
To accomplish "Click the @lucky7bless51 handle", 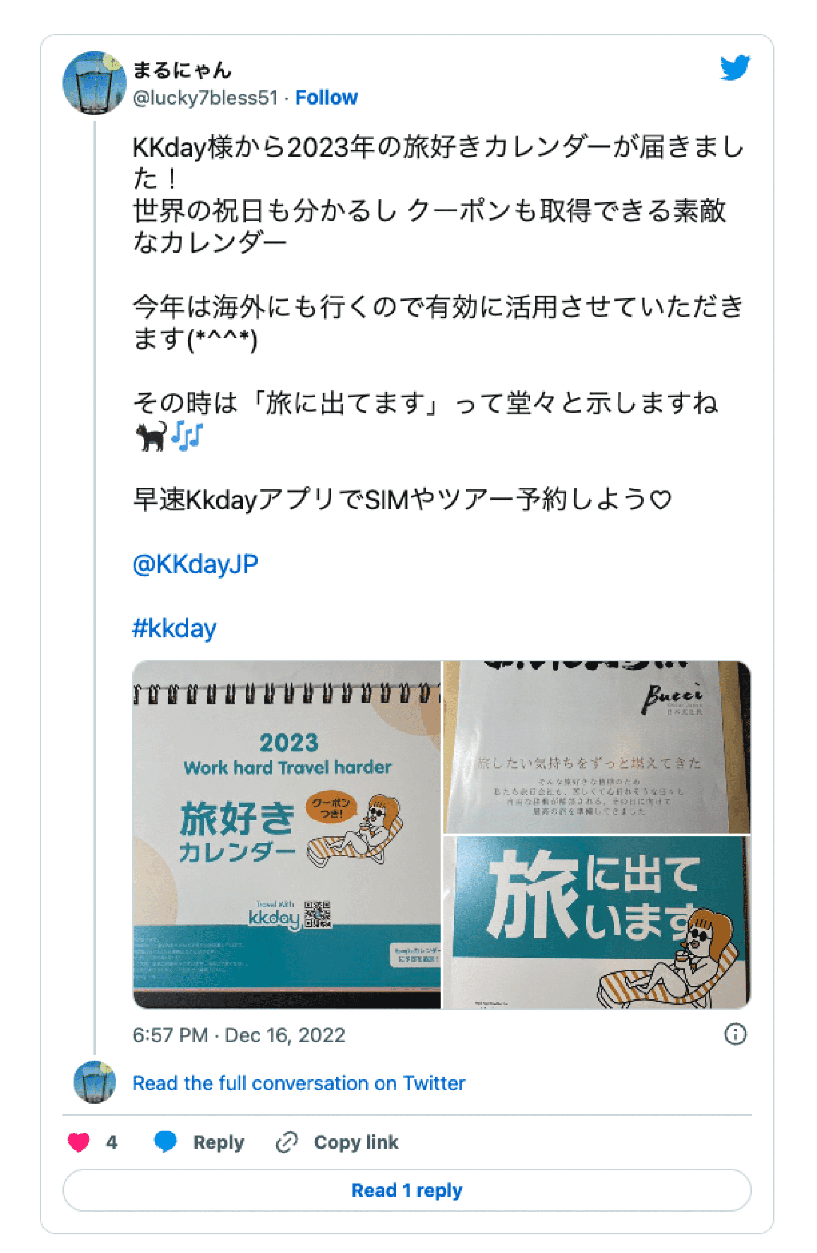I will click(205, 98).
